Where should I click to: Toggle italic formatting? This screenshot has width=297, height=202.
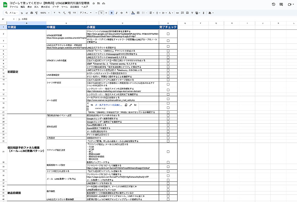pos(116,13)
